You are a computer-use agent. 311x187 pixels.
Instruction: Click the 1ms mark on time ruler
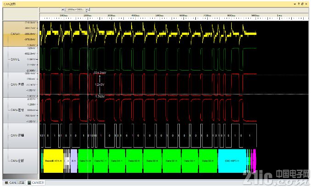pos(279,16)
